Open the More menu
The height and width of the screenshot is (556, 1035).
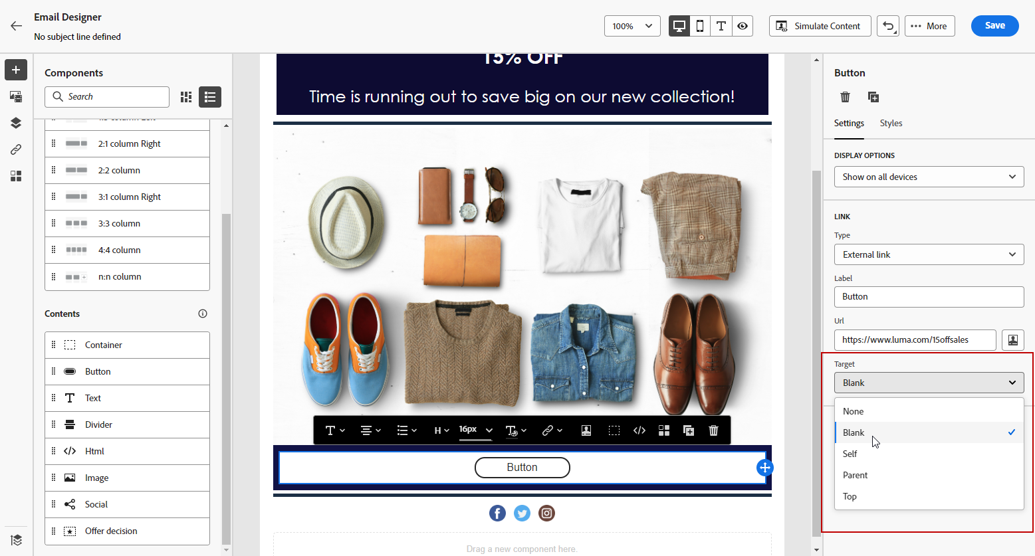coord(929,26)
